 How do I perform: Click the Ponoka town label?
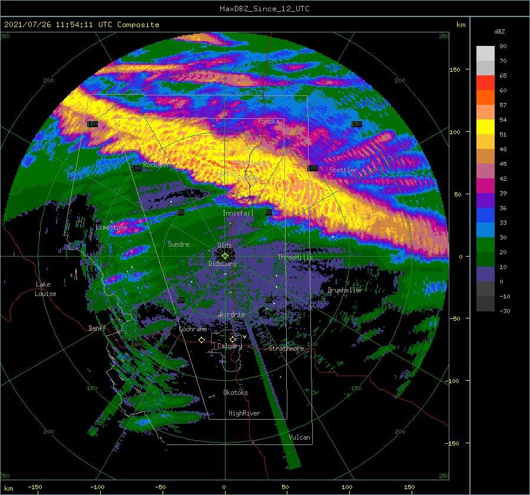tap(269, 121)
